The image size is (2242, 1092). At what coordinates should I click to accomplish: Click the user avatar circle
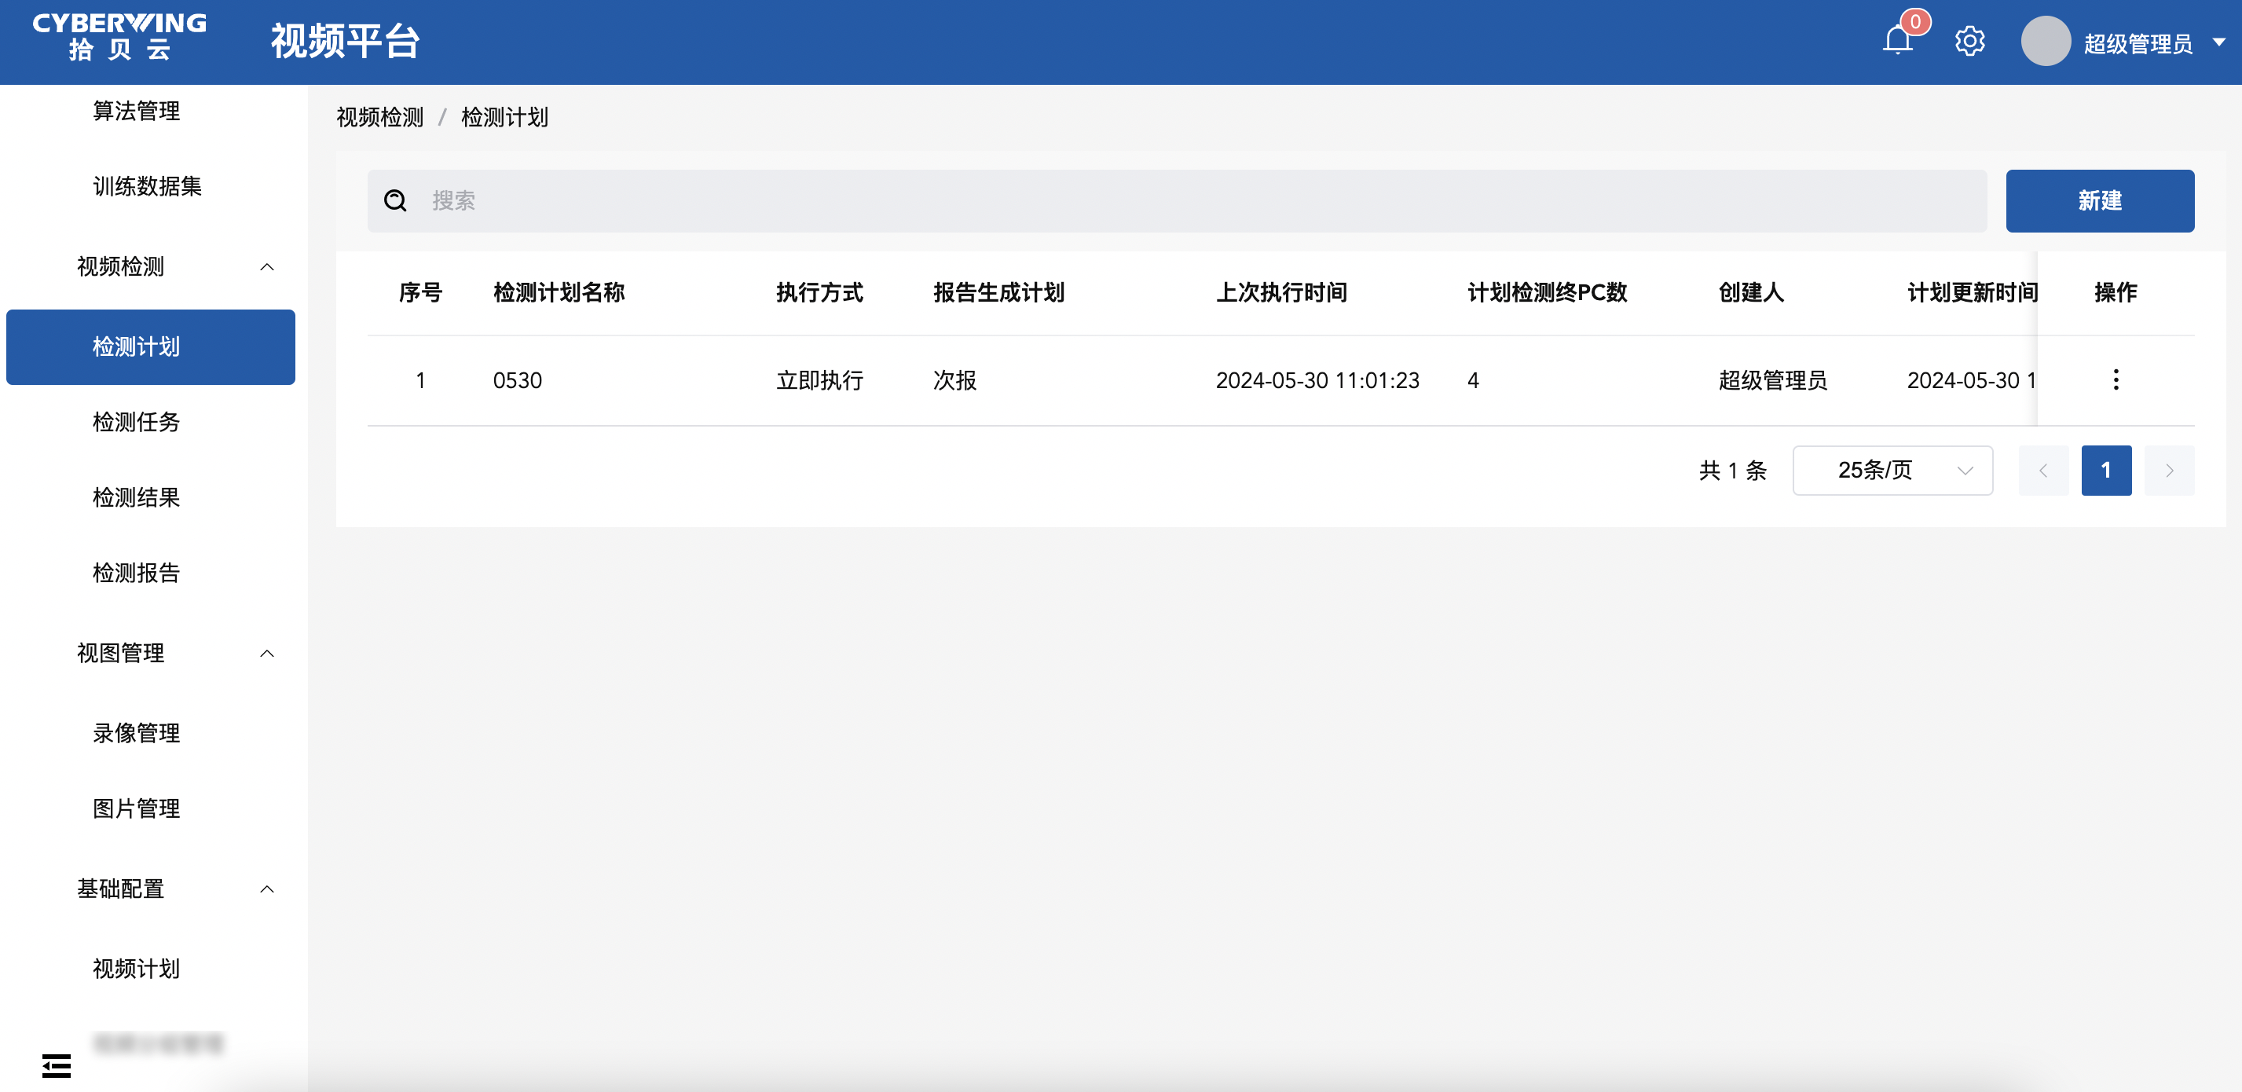click(2046, 41)
